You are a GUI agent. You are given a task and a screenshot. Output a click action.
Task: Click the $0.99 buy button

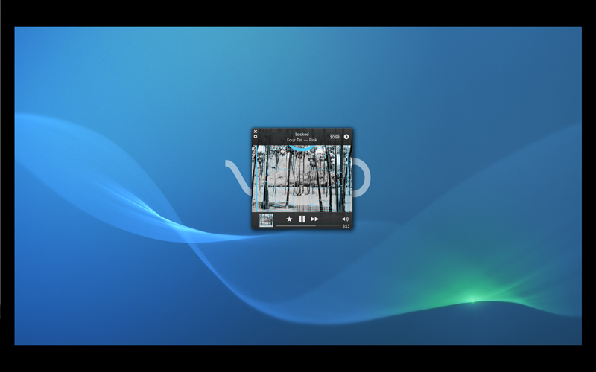(335, 137)
